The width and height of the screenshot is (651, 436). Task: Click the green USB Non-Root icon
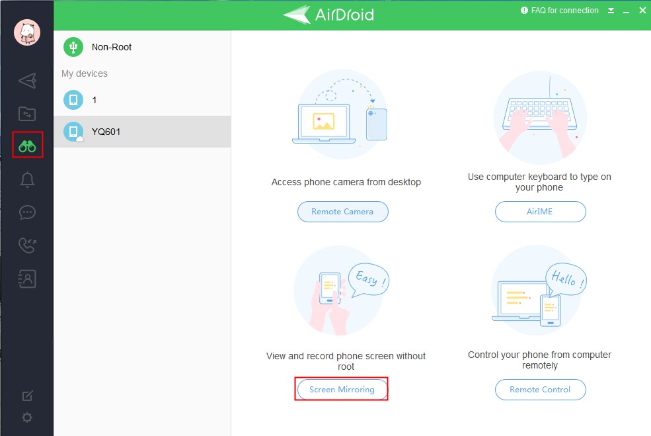point(73,47)
